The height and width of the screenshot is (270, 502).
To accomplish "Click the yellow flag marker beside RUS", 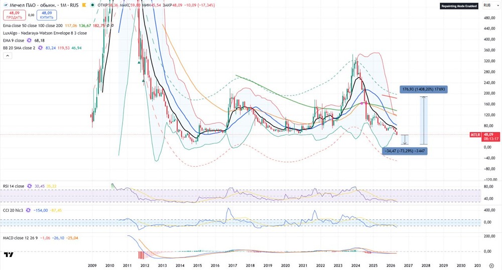I will point(84,5).
